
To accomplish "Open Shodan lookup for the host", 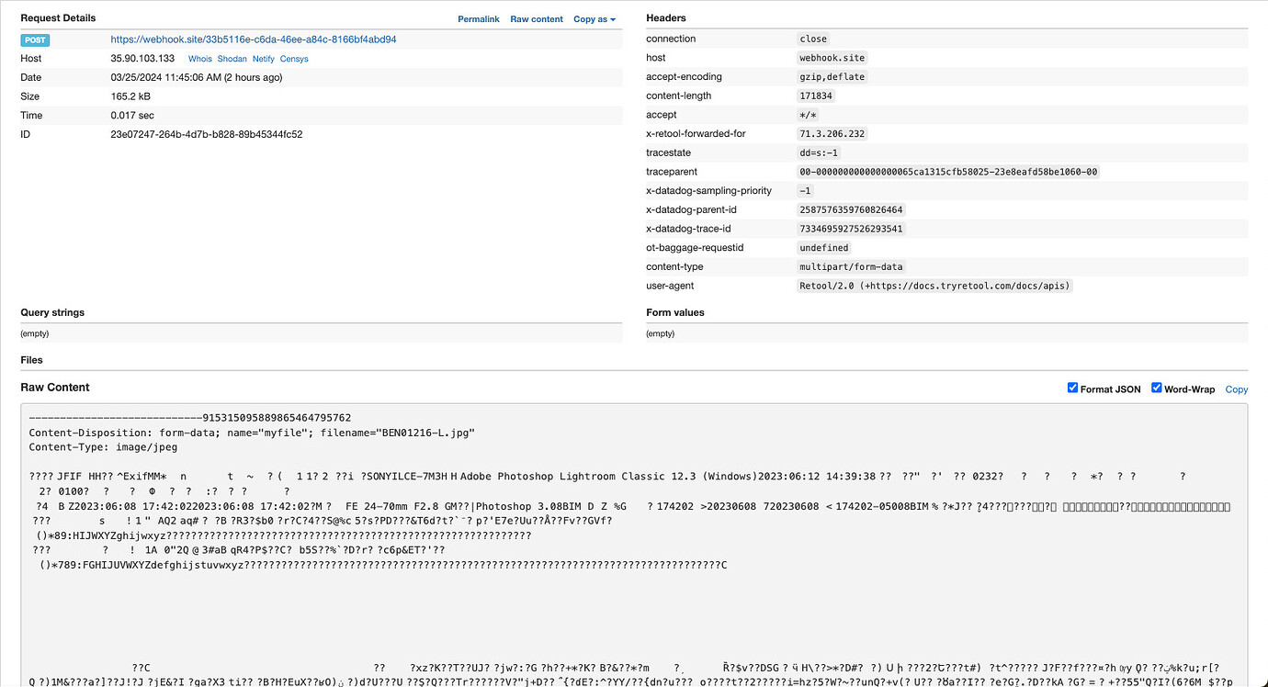I will 232,59.
